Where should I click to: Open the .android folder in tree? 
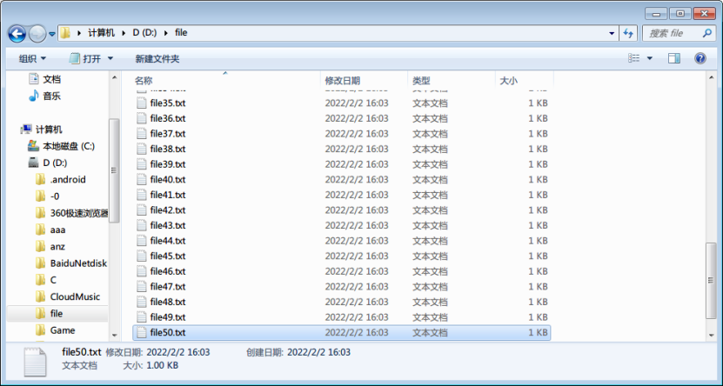click(68, 179)
